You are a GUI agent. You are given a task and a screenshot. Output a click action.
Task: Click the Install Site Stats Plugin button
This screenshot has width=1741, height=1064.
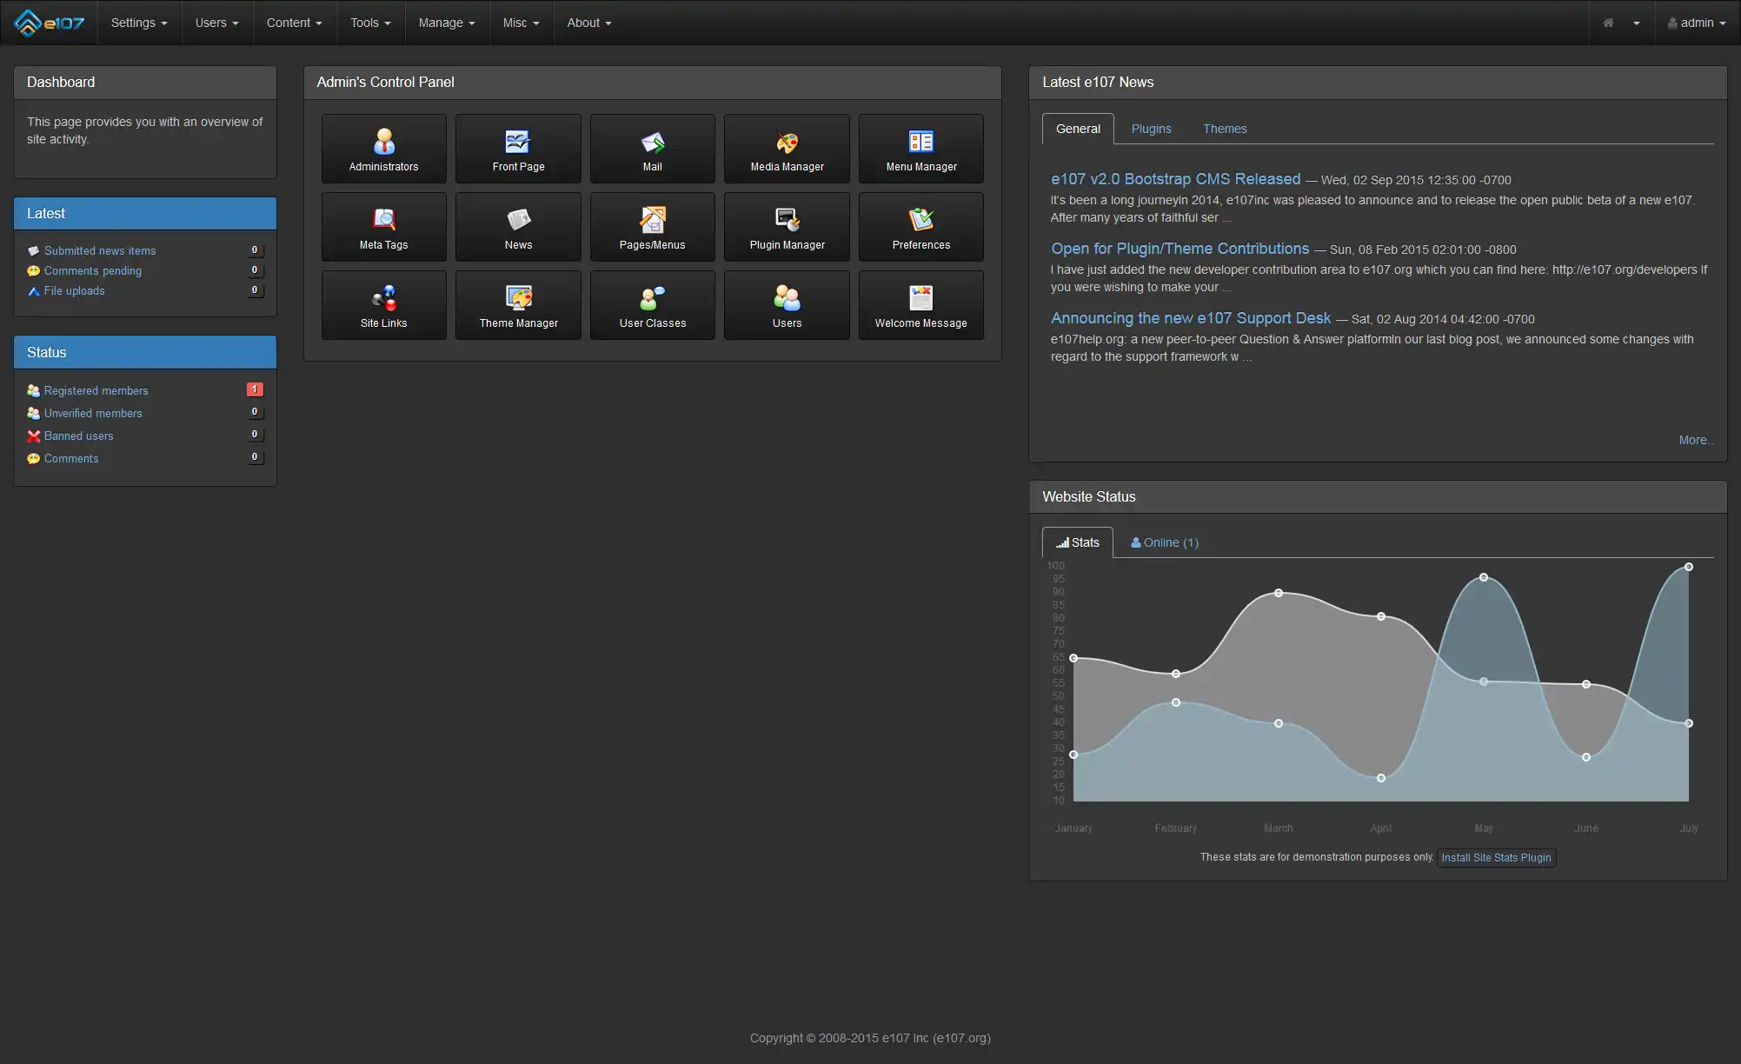click(1495, 858)
